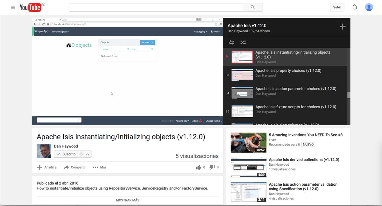382x206 pixels.
Task: Like the video with thumbs up
Action: (199, 167)
